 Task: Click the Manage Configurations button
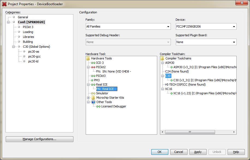click(40, 139)
